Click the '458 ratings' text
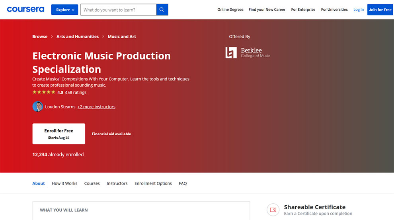394x220 pixels. (x=76, y=92)
